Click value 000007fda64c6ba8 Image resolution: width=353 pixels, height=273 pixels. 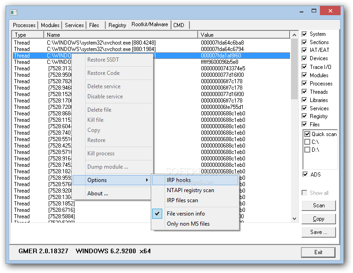point(222,43)
